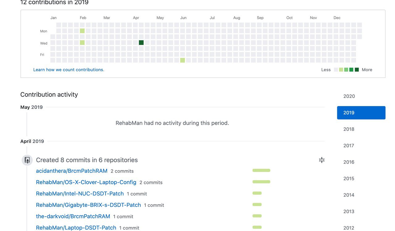Screen dimensions: 395x231
Task: Click 2 commits next to OS-X-Clover-Laptop-Config
Action: point(151,182)
